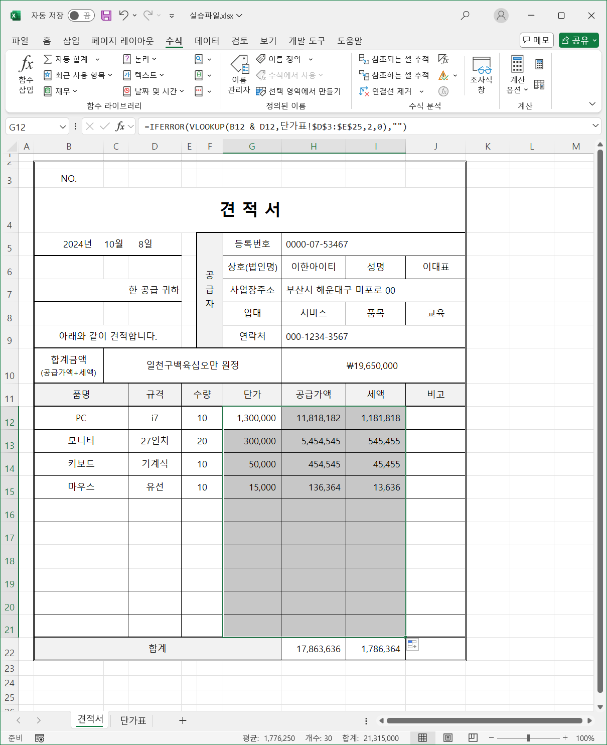The height and width of the screenshot is (745, 607).
Task: Open Auto Fill Options button below selection
Action: click(x=412, y=644)
